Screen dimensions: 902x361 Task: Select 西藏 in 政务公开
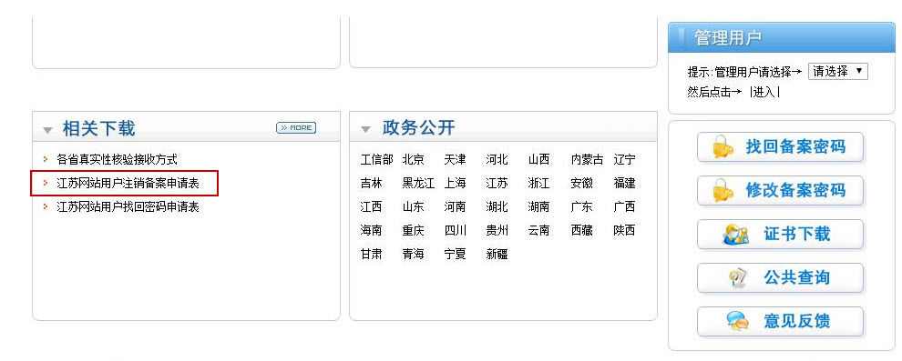[581, 230]
